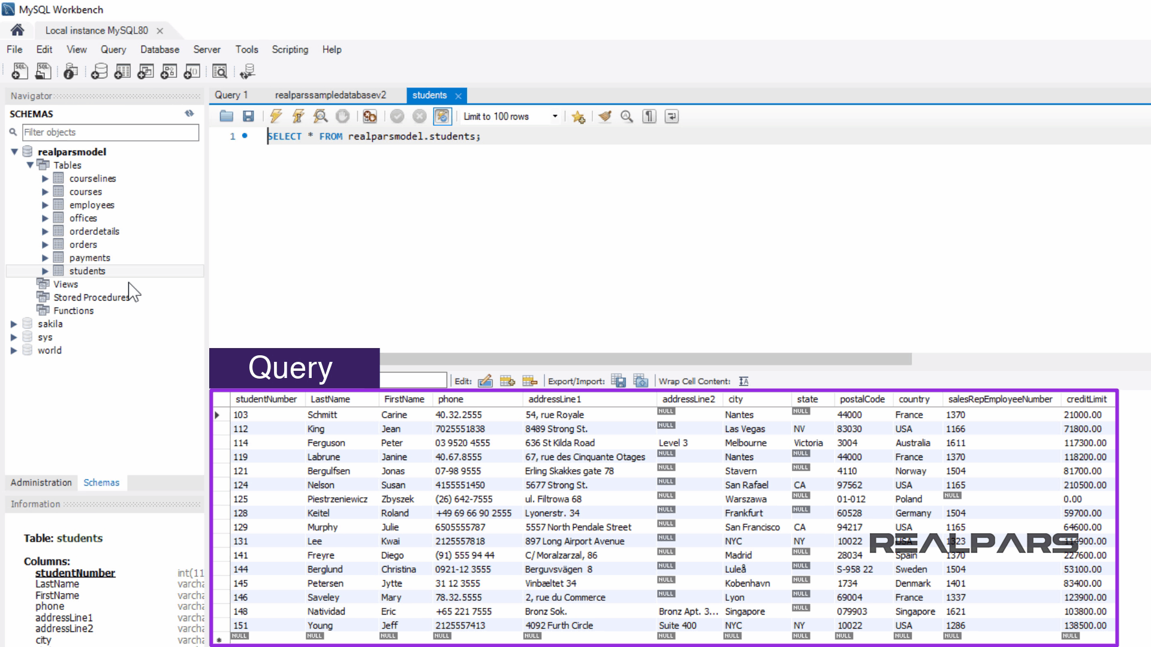
Task: Click the Save script floppy icon
Action: (248, 116)
